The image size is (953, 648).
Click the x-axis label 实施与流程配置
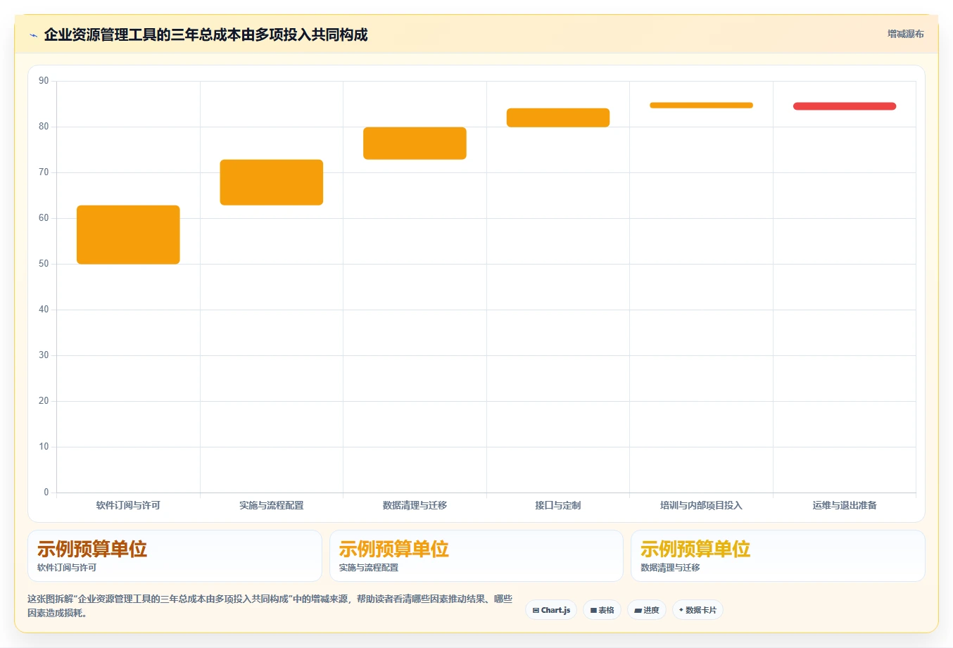point(272,505)
